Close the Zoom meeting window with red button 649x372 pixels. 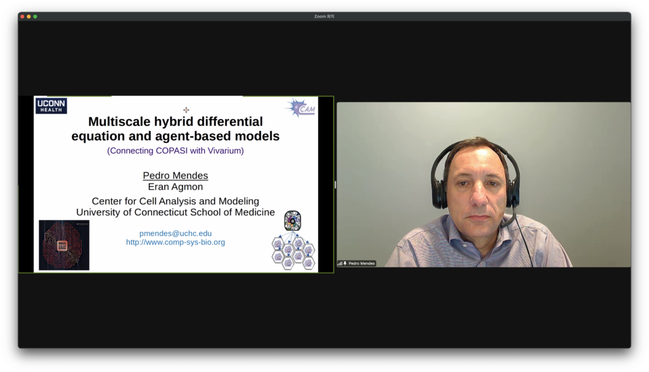(x=22, y=16)
